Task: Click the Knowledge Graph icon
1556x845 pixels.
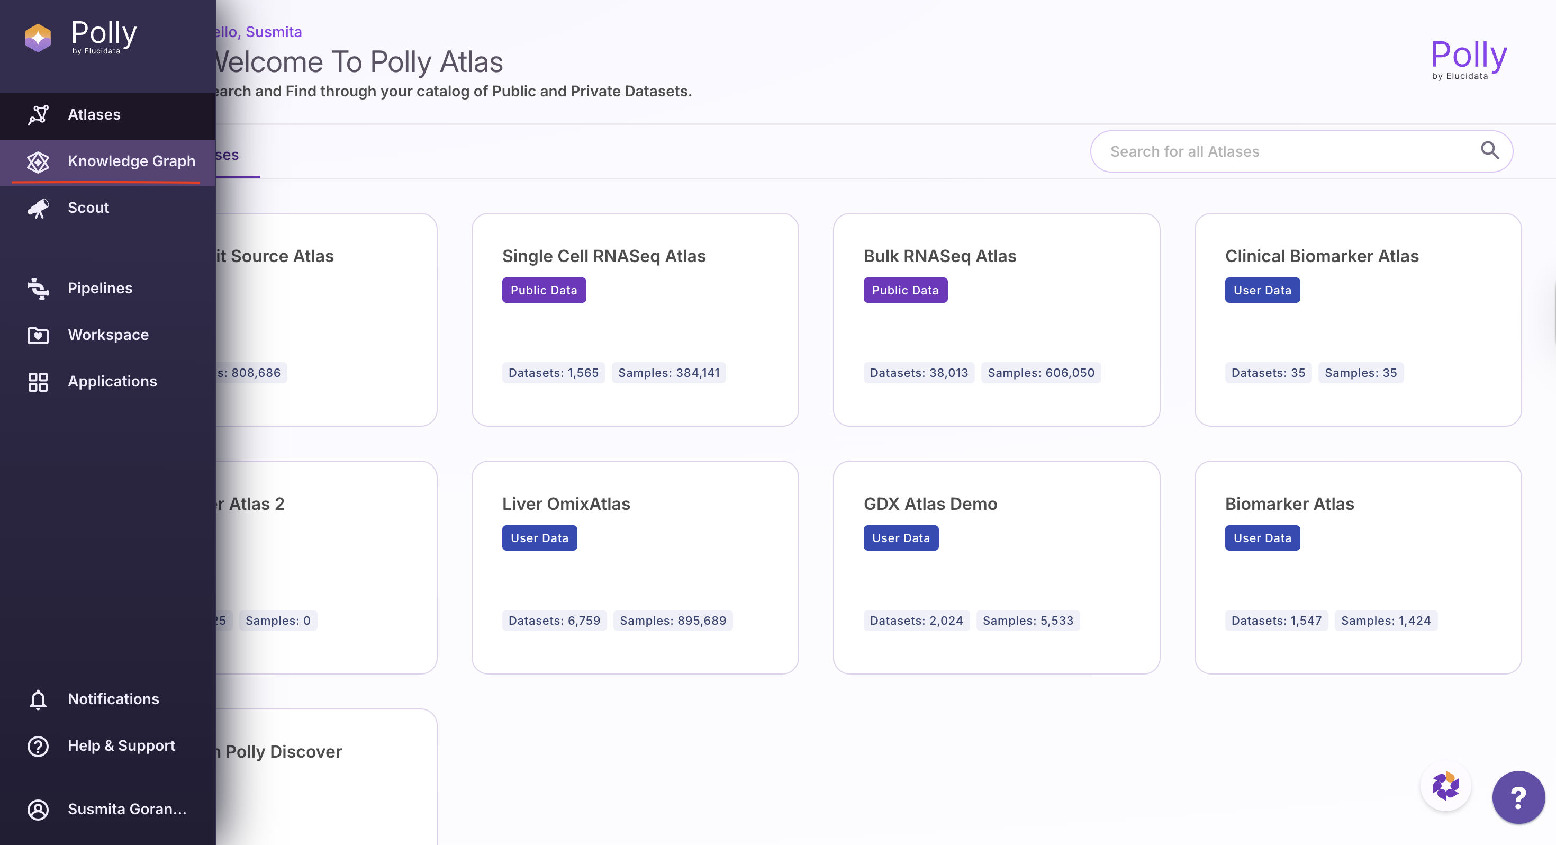Action: click(38, 161)
